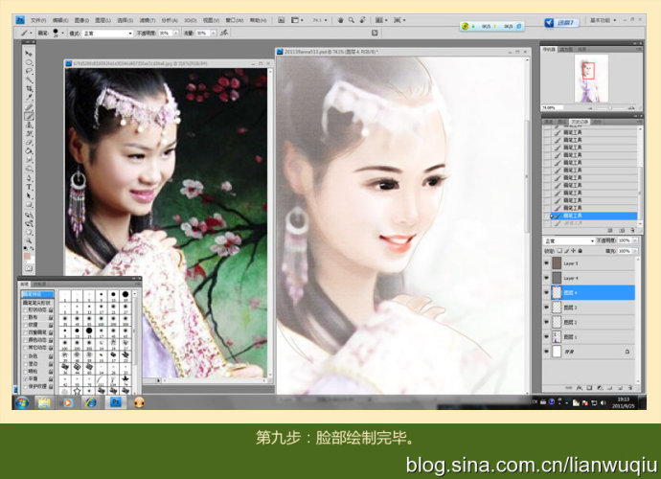
Task: Launch Bridge from application bar
Action: point(281,20)
